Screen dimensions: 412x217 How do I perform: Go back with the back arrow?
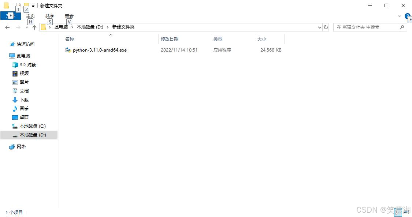click(x=7, y=27)
